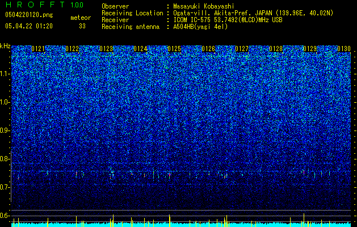Click the 0.6 frequency axis label
This screenshot has height=227, width=357.
5,216
